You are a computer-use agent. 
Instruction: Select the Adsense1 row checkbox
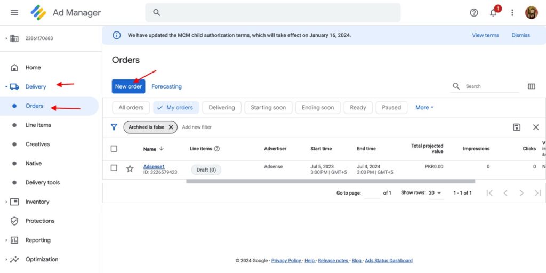[x=114, y=168]
